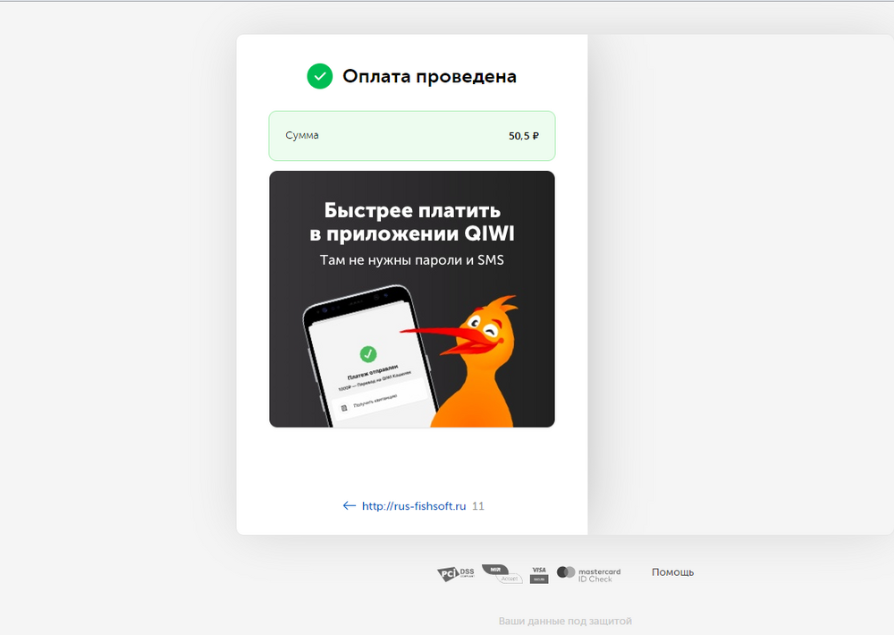The image size is (894, 635).
Task: Click the 'Ваши данные под защитой' footer text
Action: coord(565,621)
